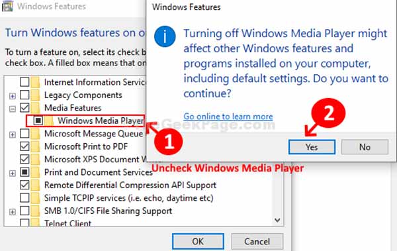Select the Windows Media Player label

(101, 121)
